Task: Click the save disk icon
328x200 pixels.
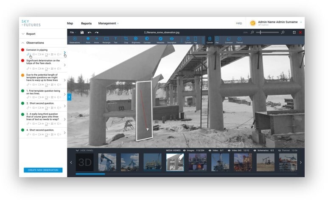Action: (82, 33)
